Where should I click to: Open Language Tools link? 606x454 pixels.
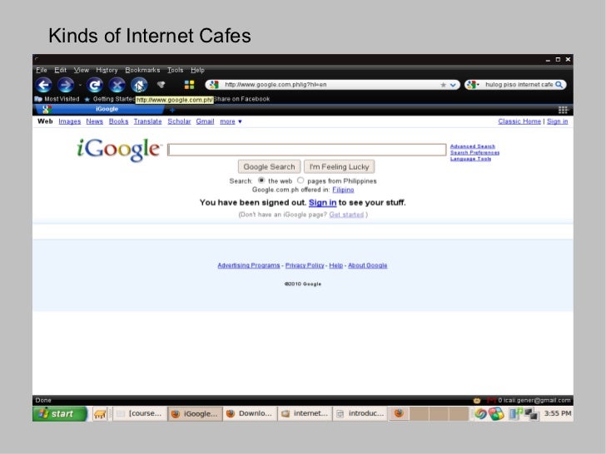[x=470, y=159]
